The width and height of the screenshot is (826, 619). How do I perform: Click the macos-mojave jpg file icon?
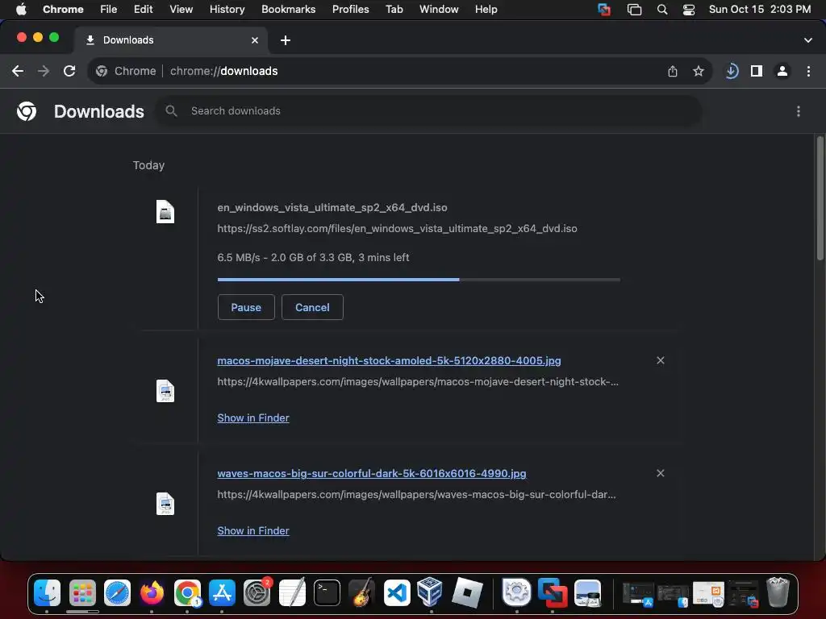(165, 391)
